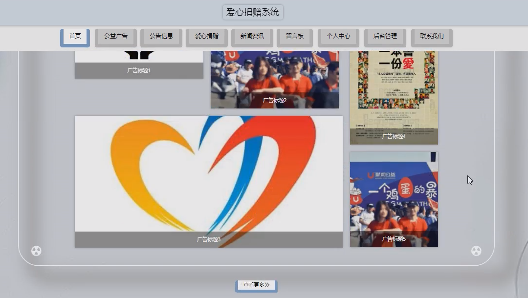Viewport: 528px width, 298px height.
Task: Click the 广告标题3 caption text
Action: tap(209, 239)
